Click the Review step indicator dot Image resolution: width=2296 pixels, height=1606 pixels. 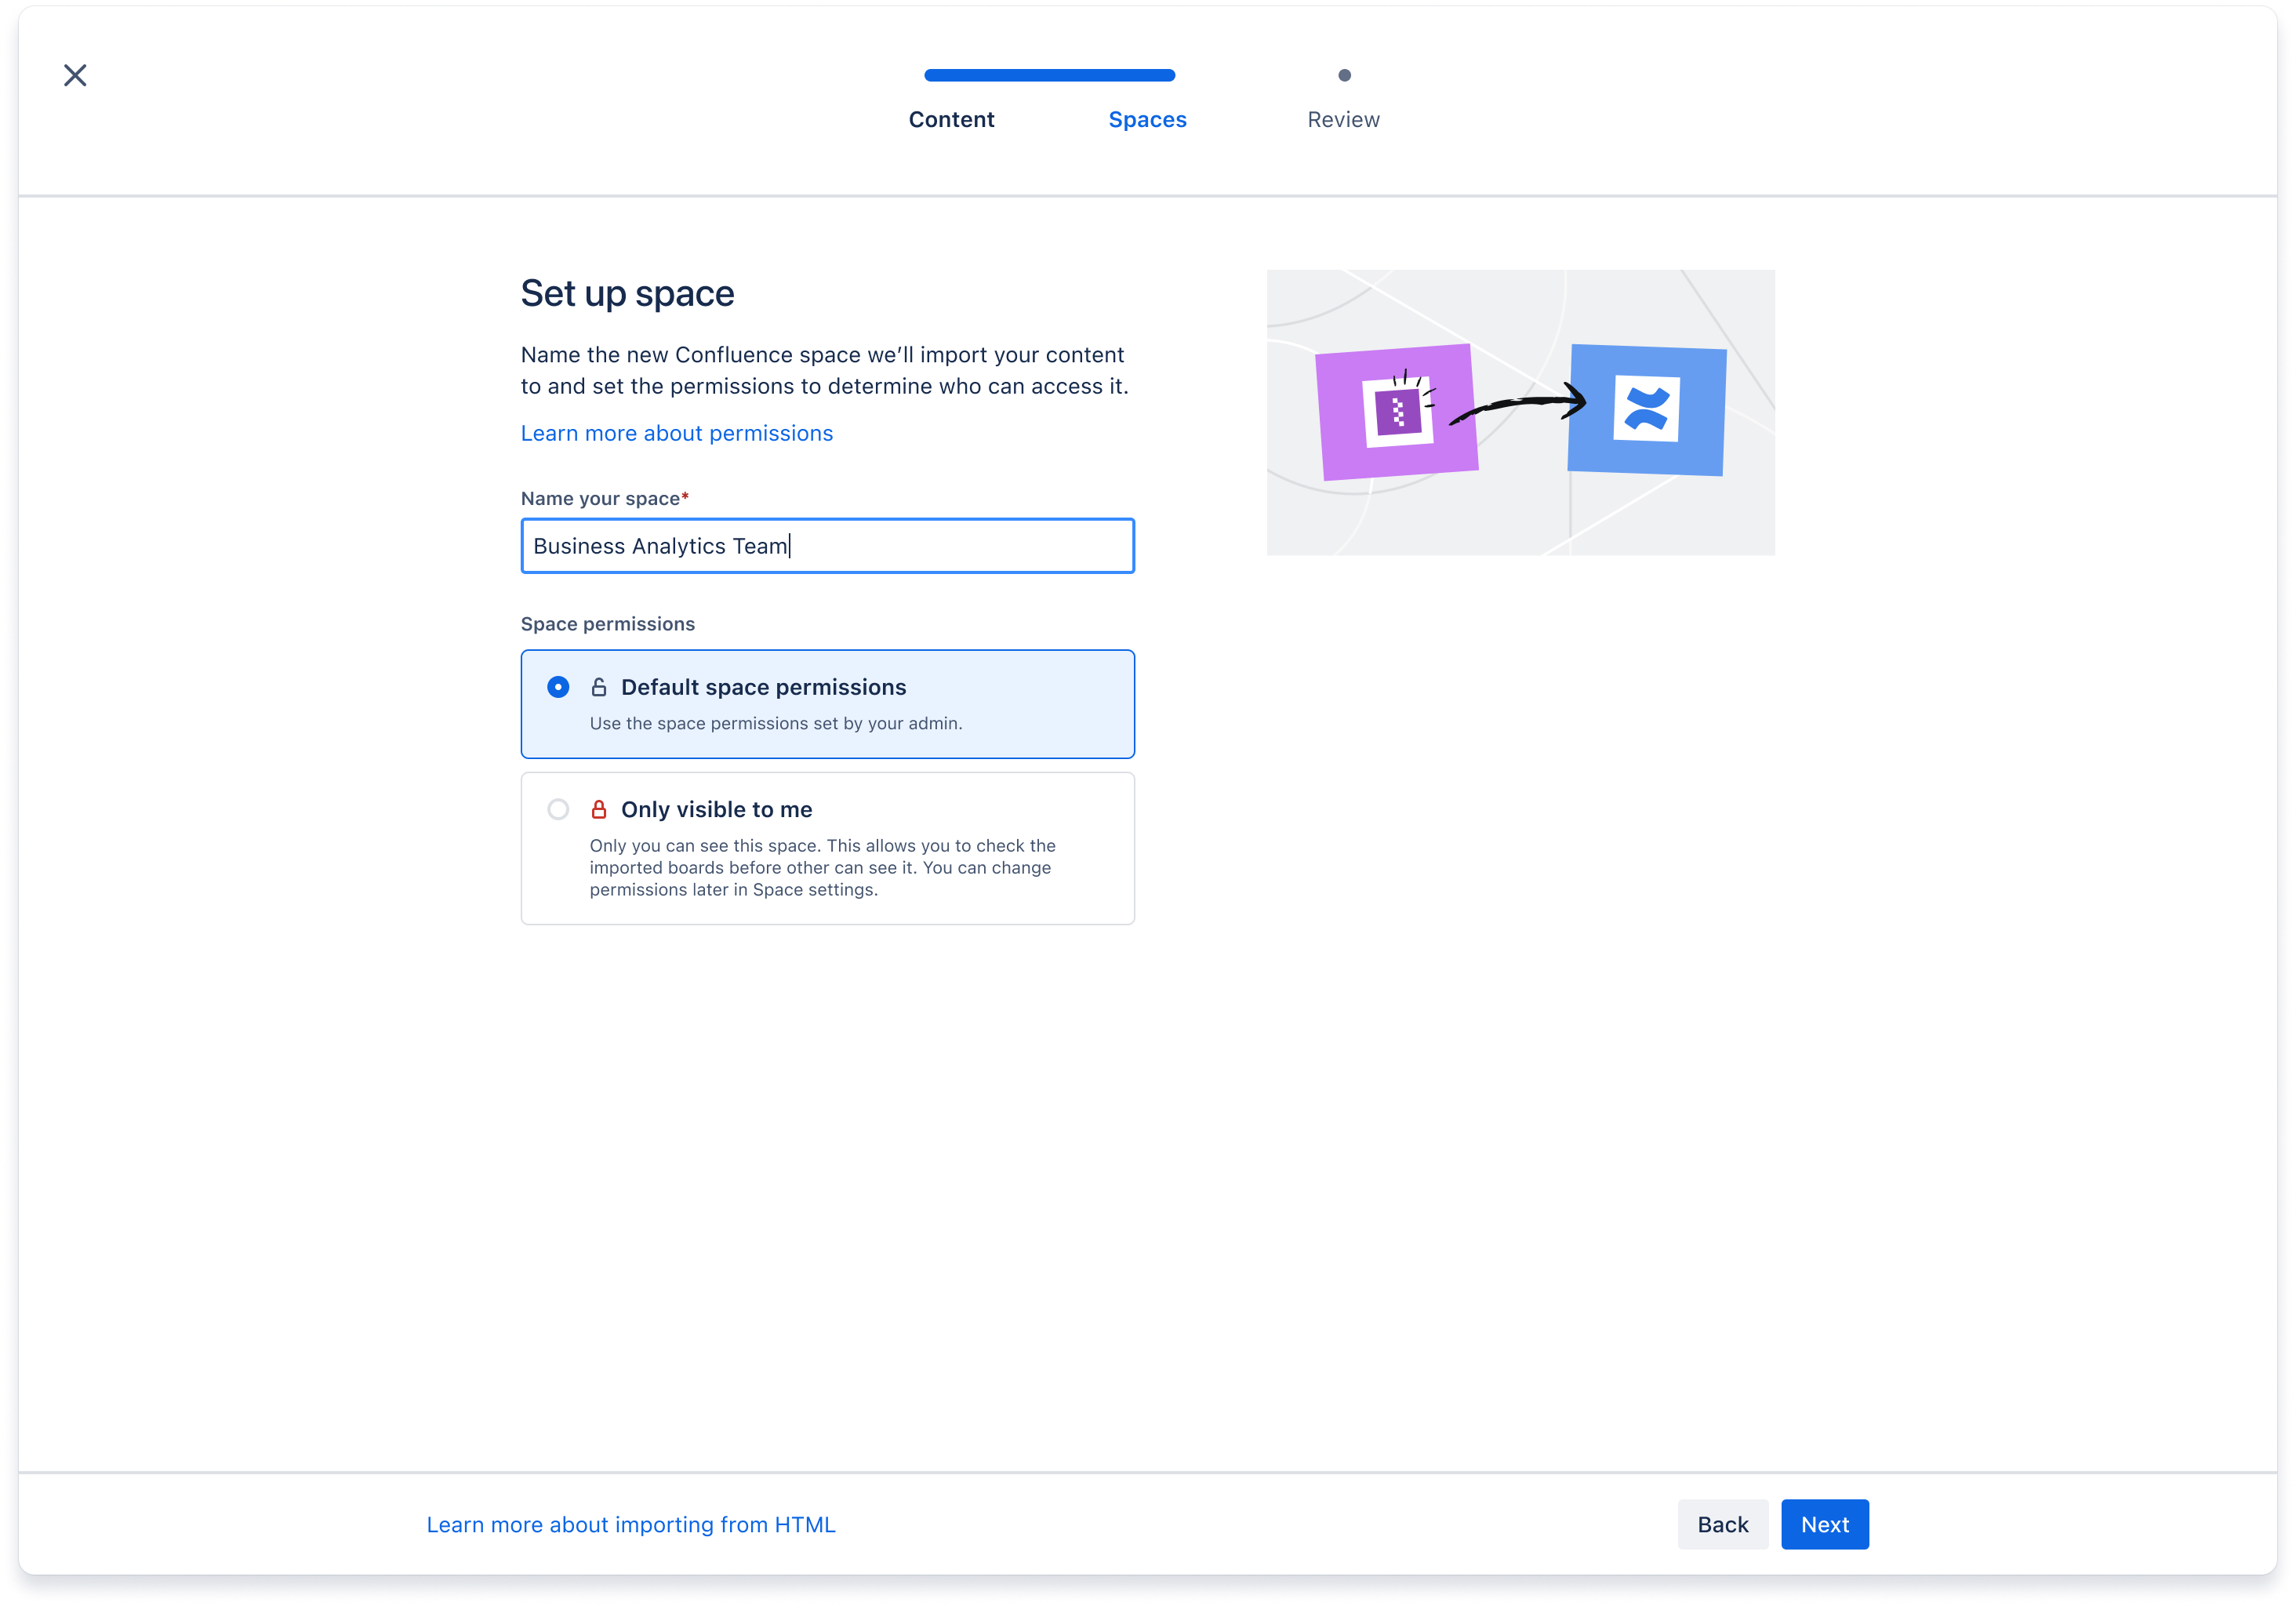[1344, 75]
